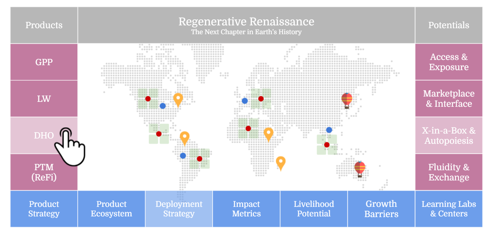Viewport: 490px width, 234px height.
Task: Select the red dot over Mexico
Action: 159,134
